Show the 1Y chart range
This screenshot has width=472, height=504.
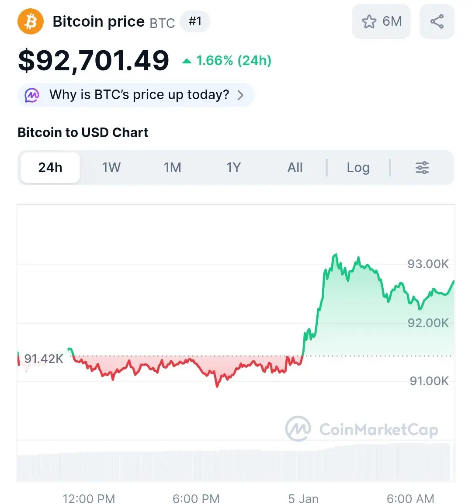(x=233, y=168)
